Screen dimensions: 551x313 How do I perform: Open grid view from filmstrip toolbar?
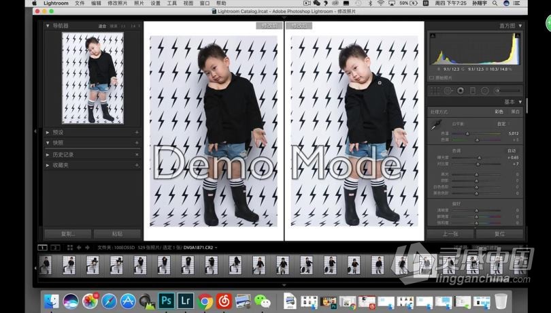click(70, 248)
